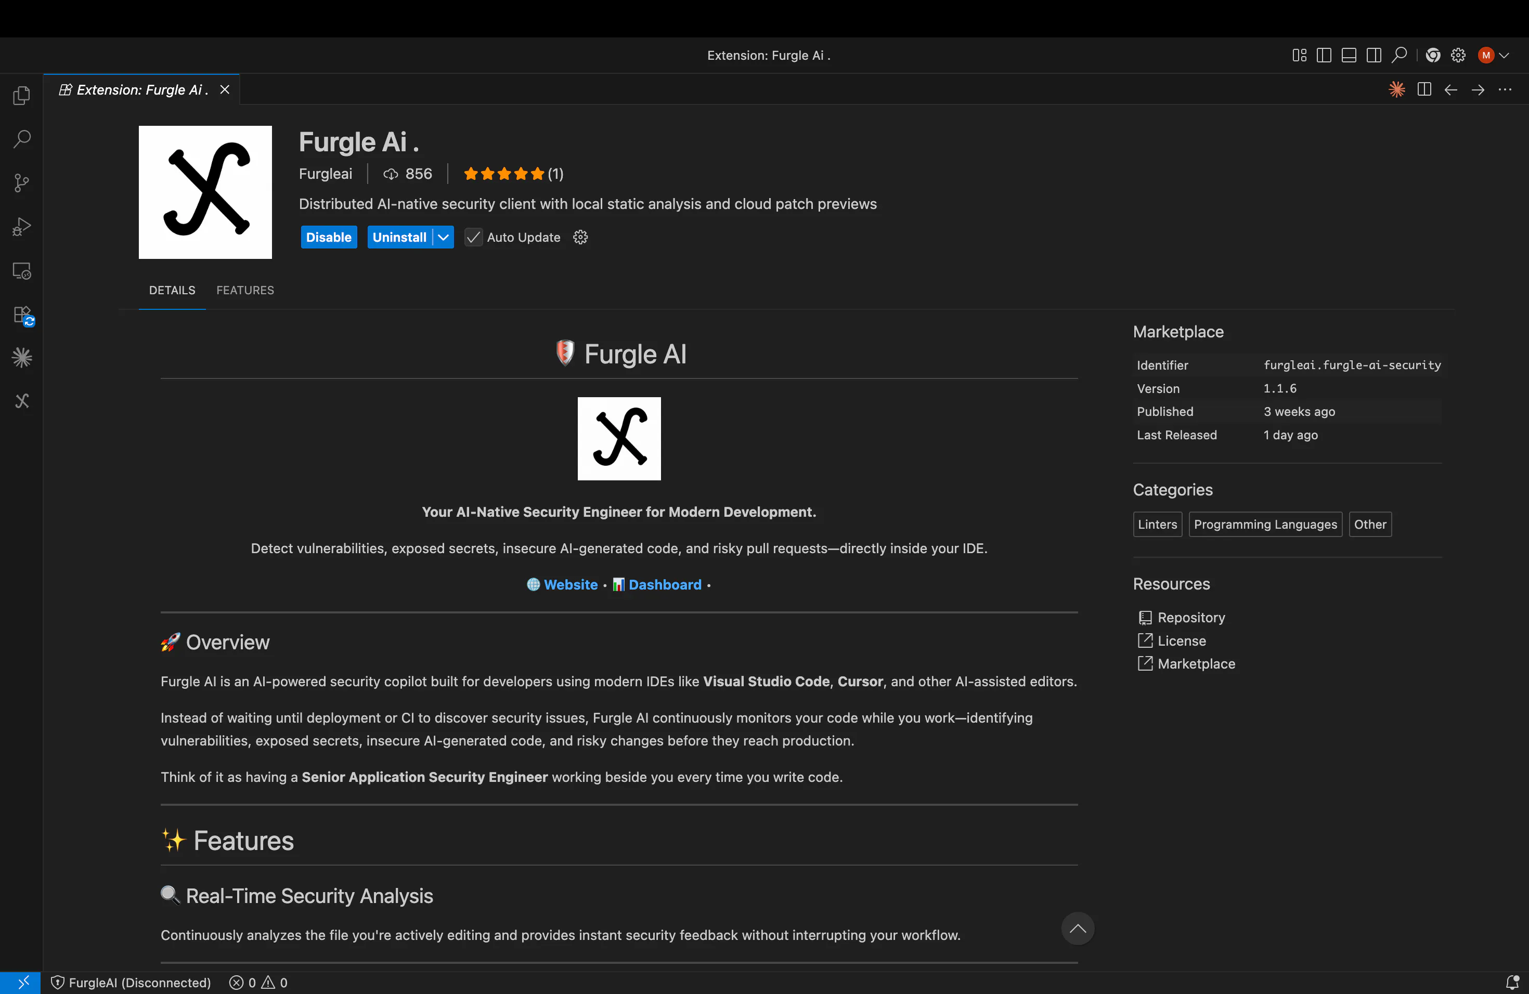Viewport: 1529px width, 994px height.
Task: Click the Furgle logo image in readme
Action: pos(619,439)
